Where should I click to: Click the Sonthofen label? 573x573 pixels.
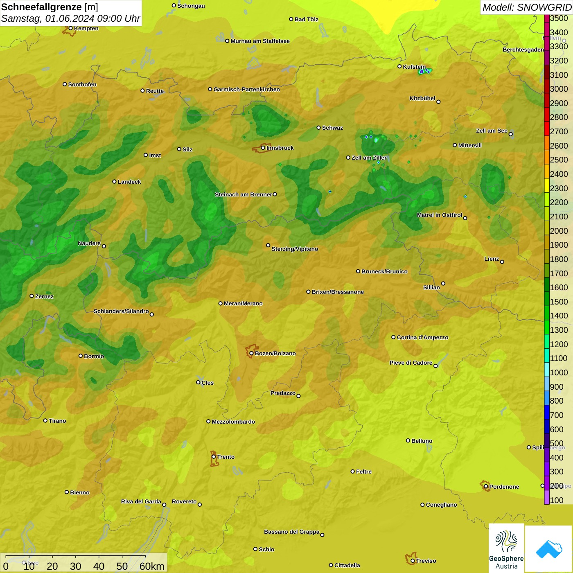(82, 84)
